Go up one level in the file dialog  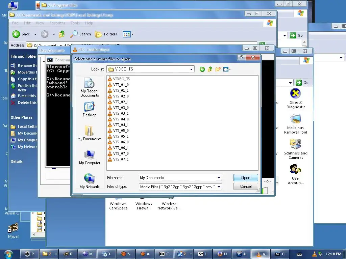pos(210,69)
